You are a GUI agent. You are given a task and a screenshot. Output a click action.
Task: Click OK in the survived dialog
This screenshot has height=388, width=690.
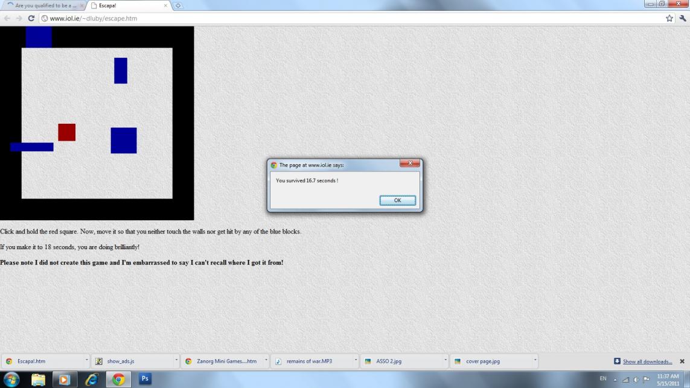[x=397, y=200]
